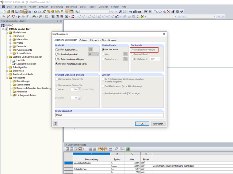Viewport: 233px width, 174px height.
Task: Toggle the Table panel display icon
Action: (71, 12)
